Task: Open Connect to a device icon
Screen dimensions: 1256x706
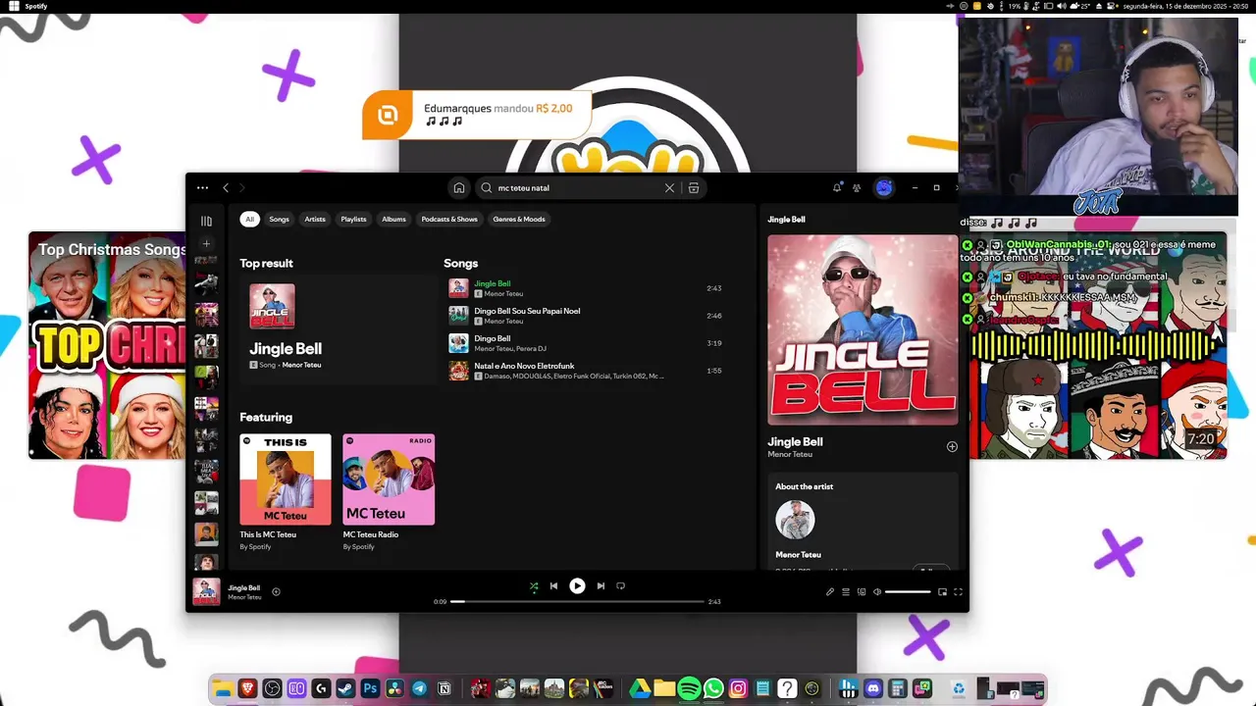Action: [x=862, y=592]
